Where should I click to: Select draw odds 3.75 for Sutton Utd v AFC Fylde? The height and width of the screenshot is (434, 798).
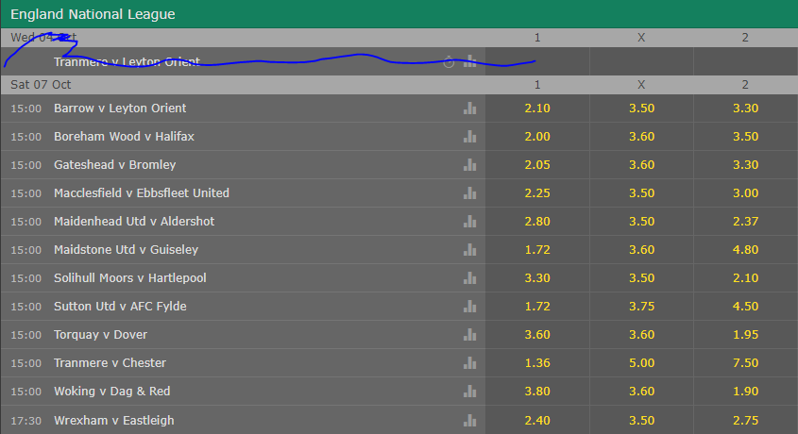[641, 307]
